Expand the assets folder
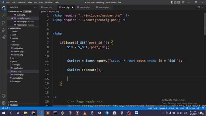This screenshot has height=116, width=206. [15, 32]
